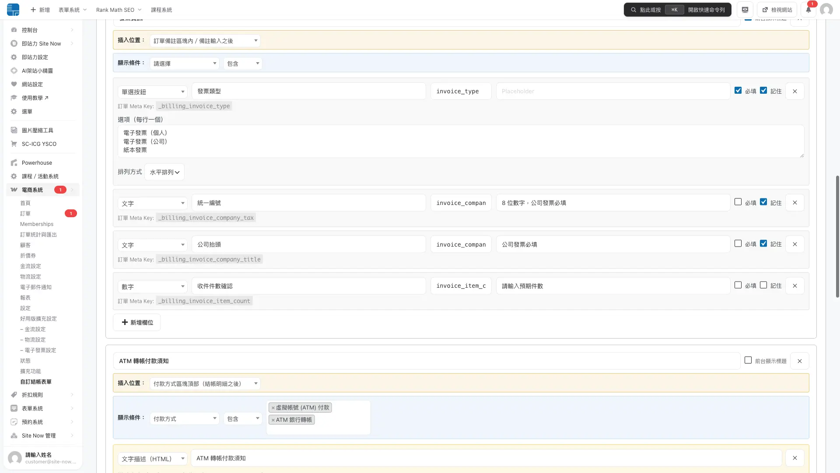The image size is (840, 473).
Task: Click the 電商系統 WooCommerce icon
Action: (x=14, y=190)
